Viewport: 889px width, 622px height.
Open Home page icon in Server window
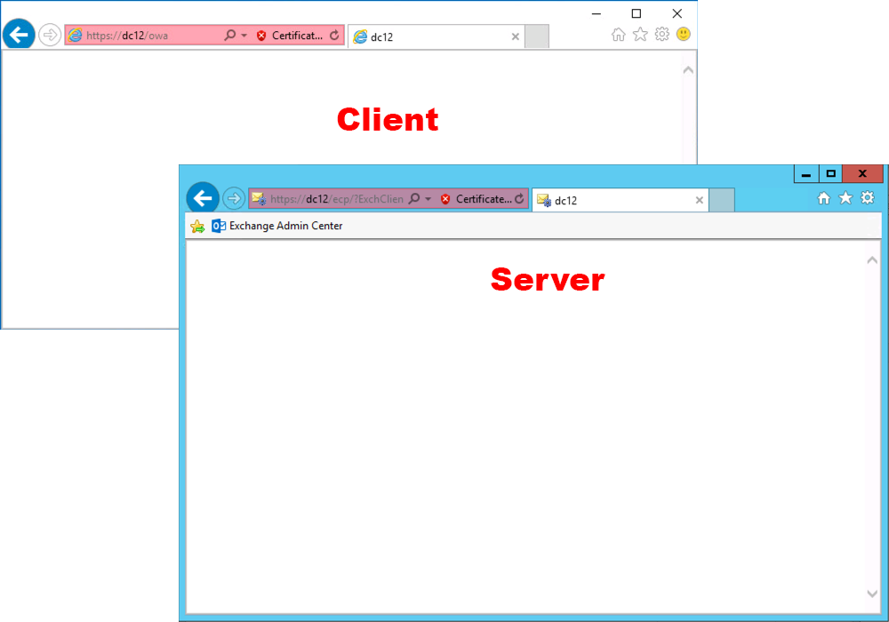coord(824,197)
